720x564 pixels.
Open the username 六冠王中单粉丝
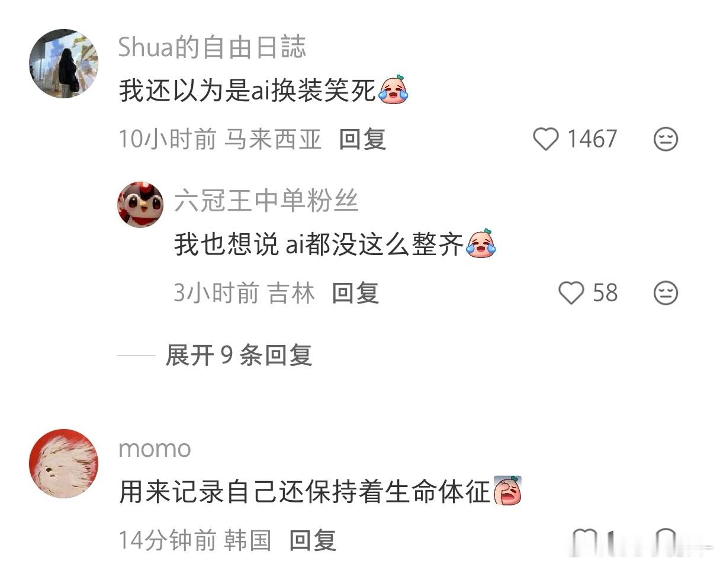[266, 201]
